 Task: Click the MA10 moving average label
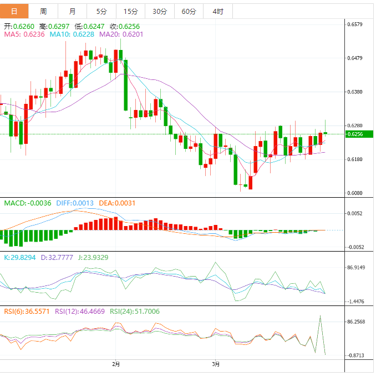tap(72, 34)
